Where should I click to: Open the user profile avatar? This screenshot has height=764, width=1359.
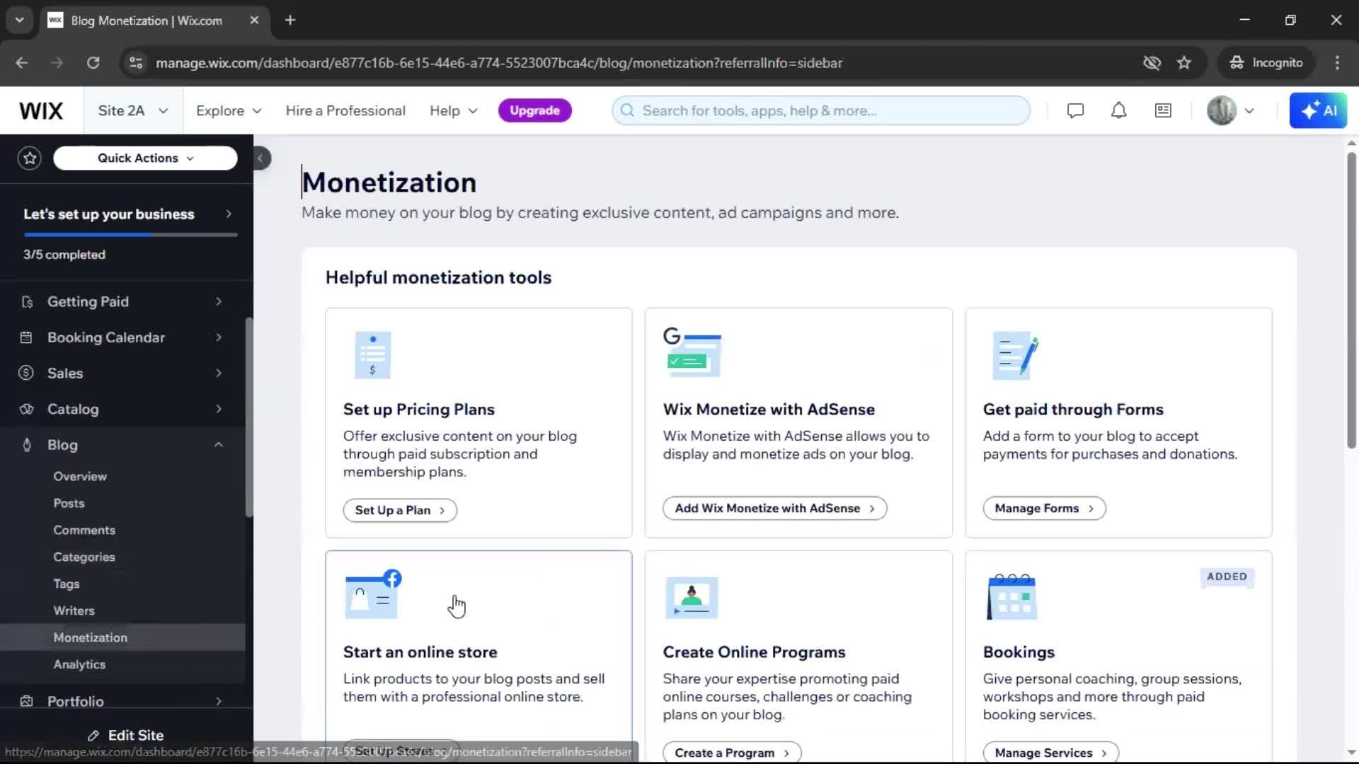(x=1221, y=110)
